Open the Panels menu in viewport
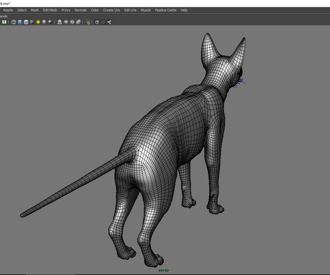 4,16
